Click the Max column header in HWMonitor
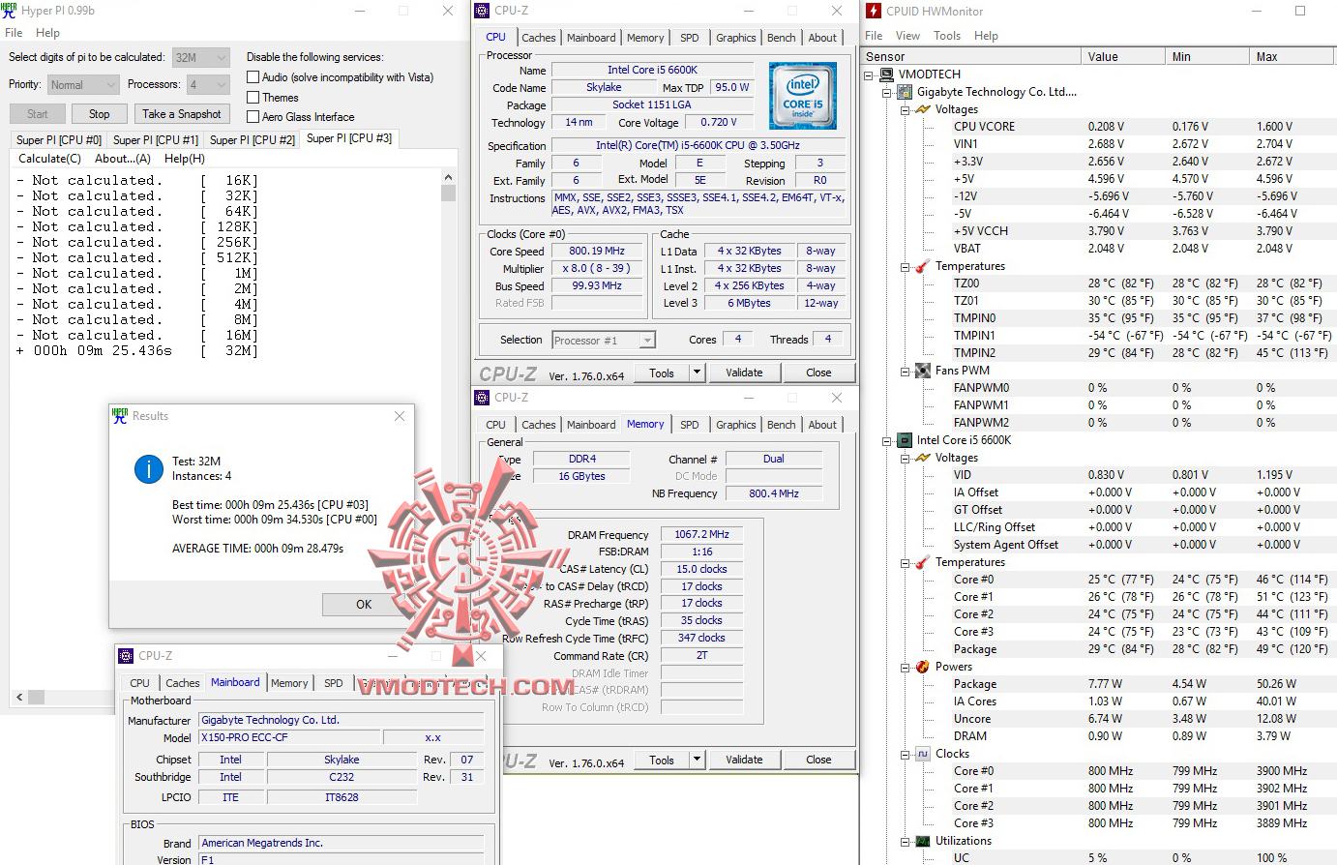The height and width of the screenshot is (865, 1337). 1293,57
